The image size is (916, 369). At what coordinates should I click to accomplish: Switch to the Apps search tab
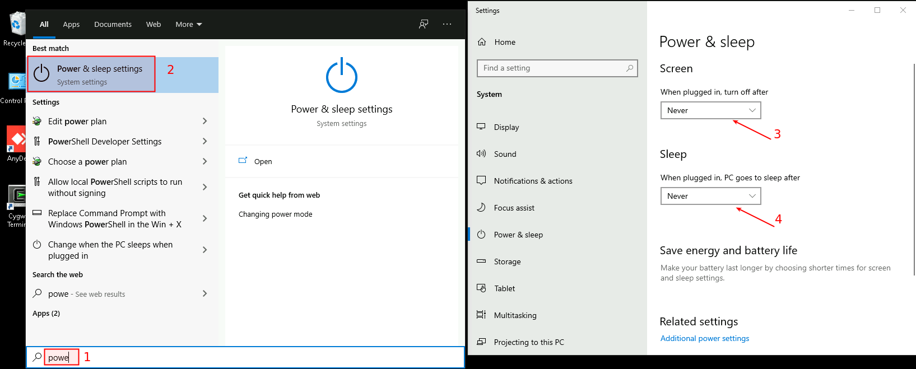click(71, 25)
